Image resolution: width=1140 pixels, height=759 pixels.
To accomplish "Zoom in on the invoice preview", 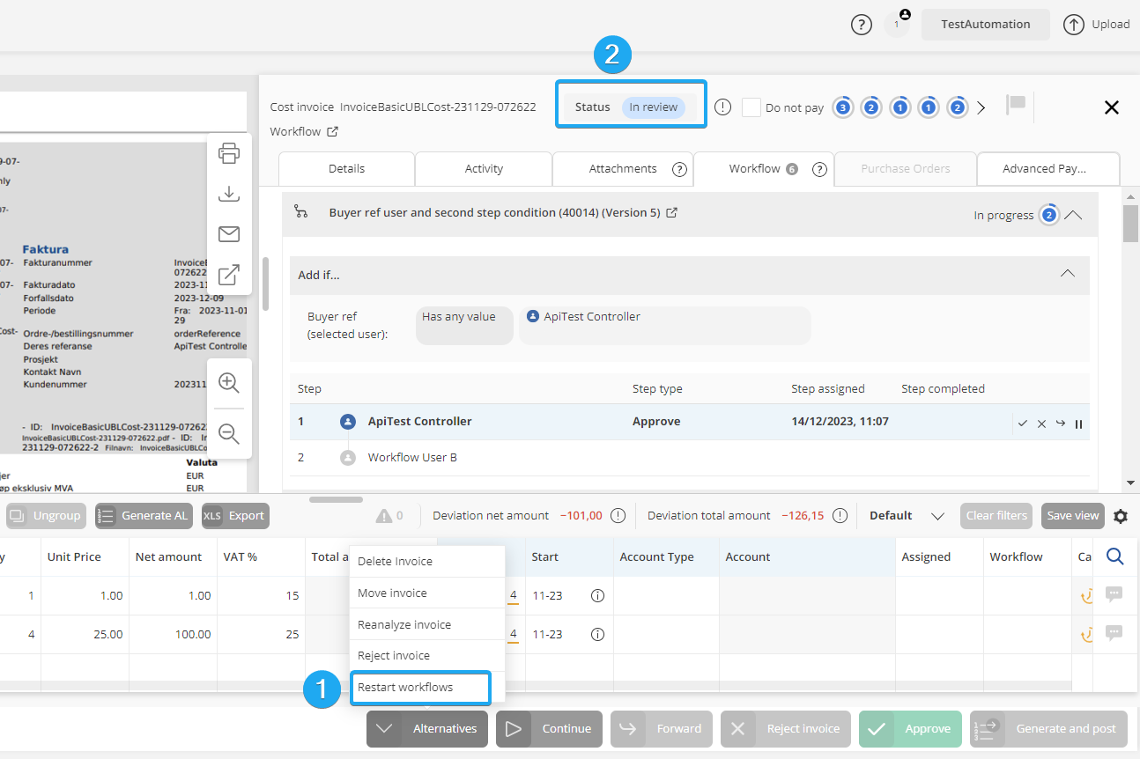I will 229,382.
